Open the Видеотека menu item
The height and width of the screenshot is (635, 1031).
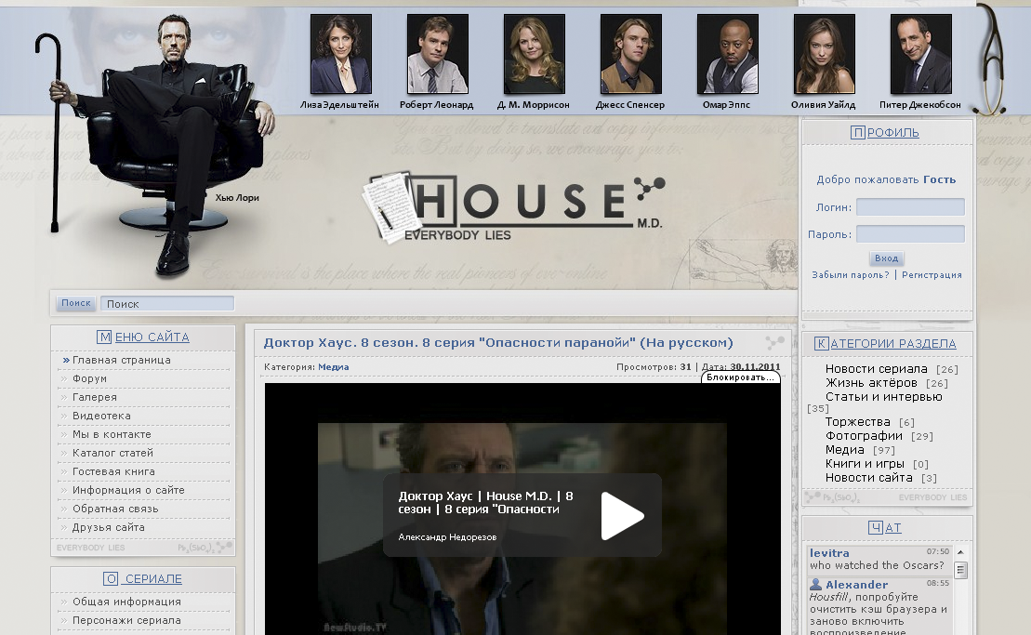coord(101,416)
